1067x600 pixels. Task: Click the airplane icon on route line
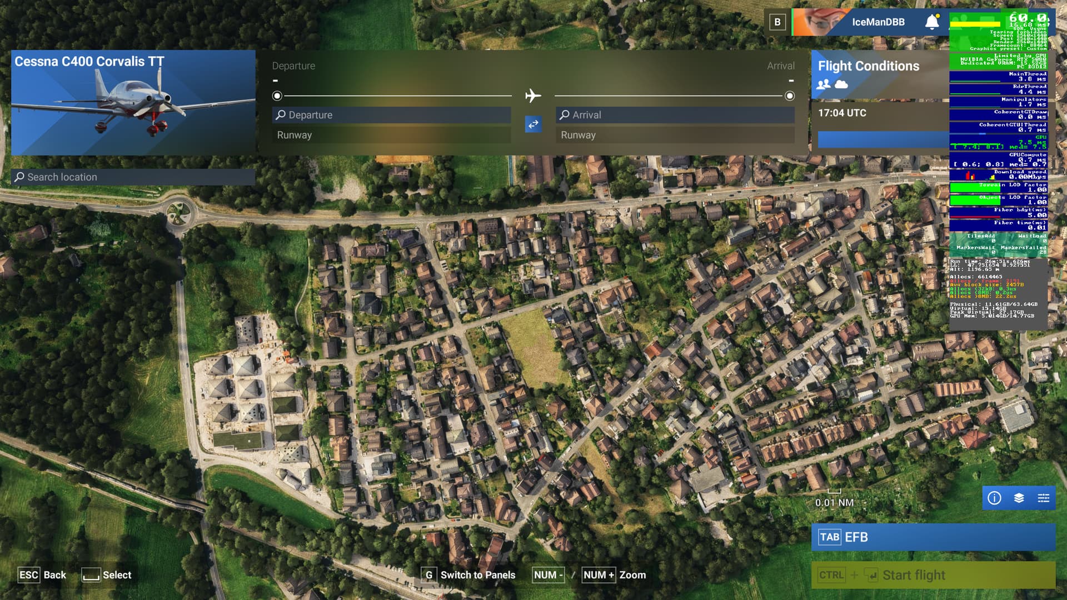(533, 96)
